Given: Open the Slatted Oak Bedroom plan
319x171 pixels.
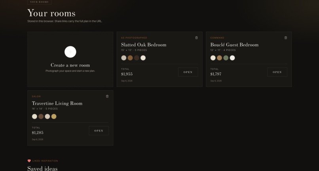Looking at the screenshot, I should coord(188,72).
